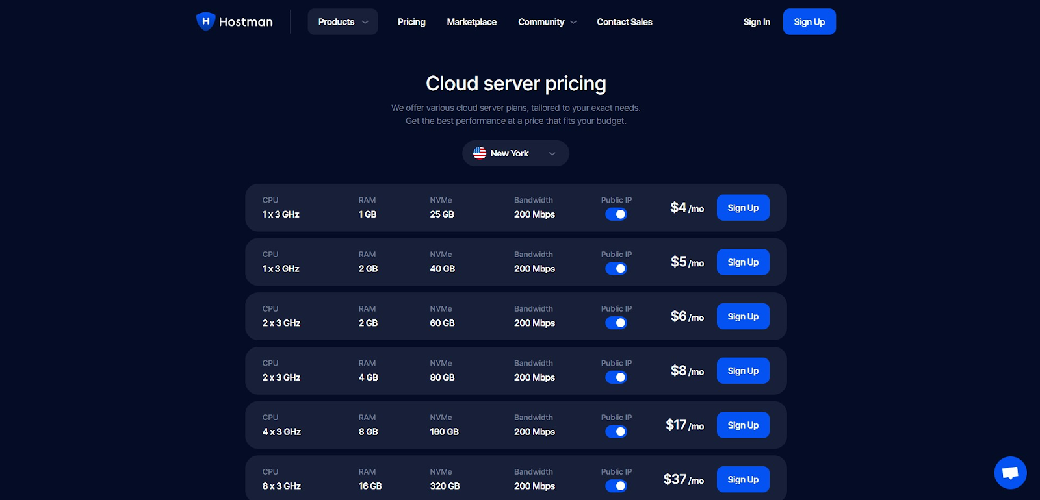Click the '60 GB' NVMe value
Screen dimensions: 1040x500
click(443, 323)
